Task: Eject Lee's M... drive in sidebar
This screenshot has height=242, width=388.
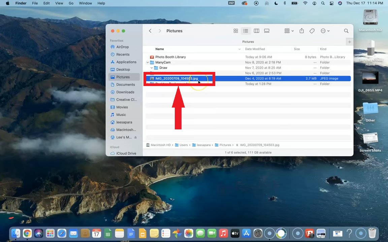Action: pos(135,137)
